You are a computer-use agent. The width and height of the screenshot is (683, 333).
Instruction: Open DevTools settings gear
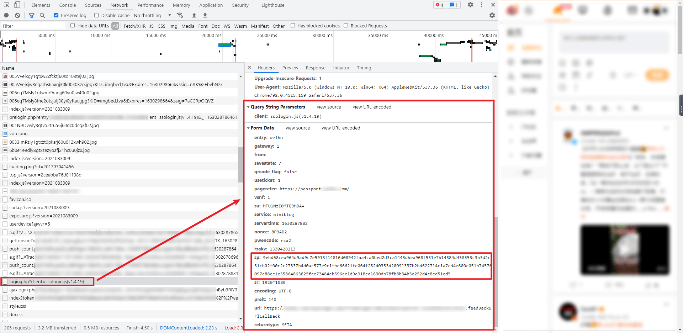pyautogui.click(x=470, y=5)
